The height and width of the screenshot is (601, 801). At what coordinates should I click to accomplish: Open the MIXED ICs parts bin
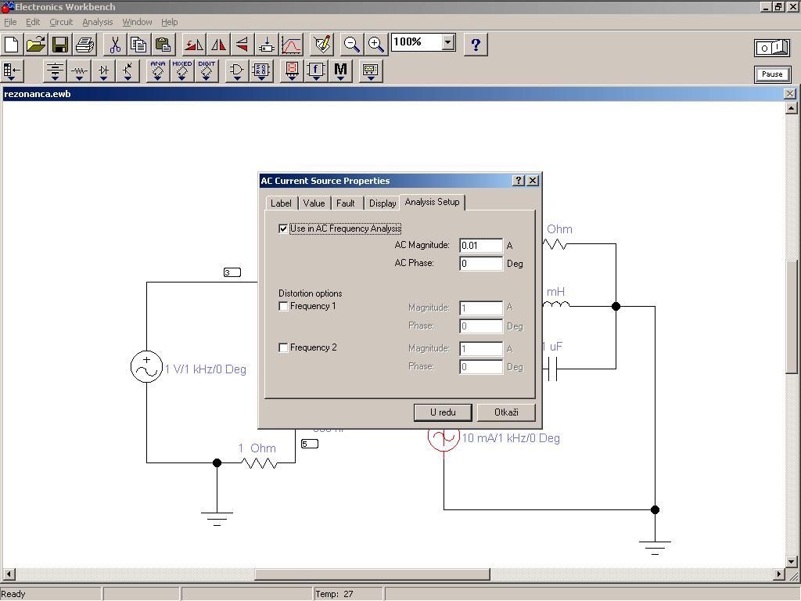(x=182, y=71)
